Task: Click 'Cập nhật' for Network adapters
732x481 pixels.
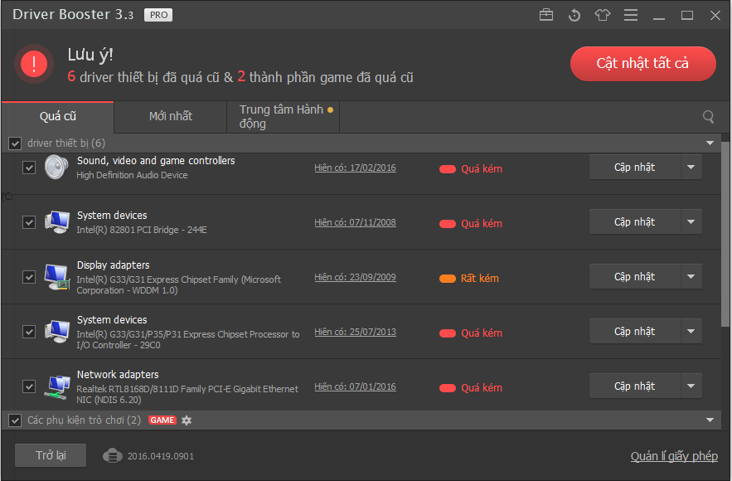Action: point(634,386)
